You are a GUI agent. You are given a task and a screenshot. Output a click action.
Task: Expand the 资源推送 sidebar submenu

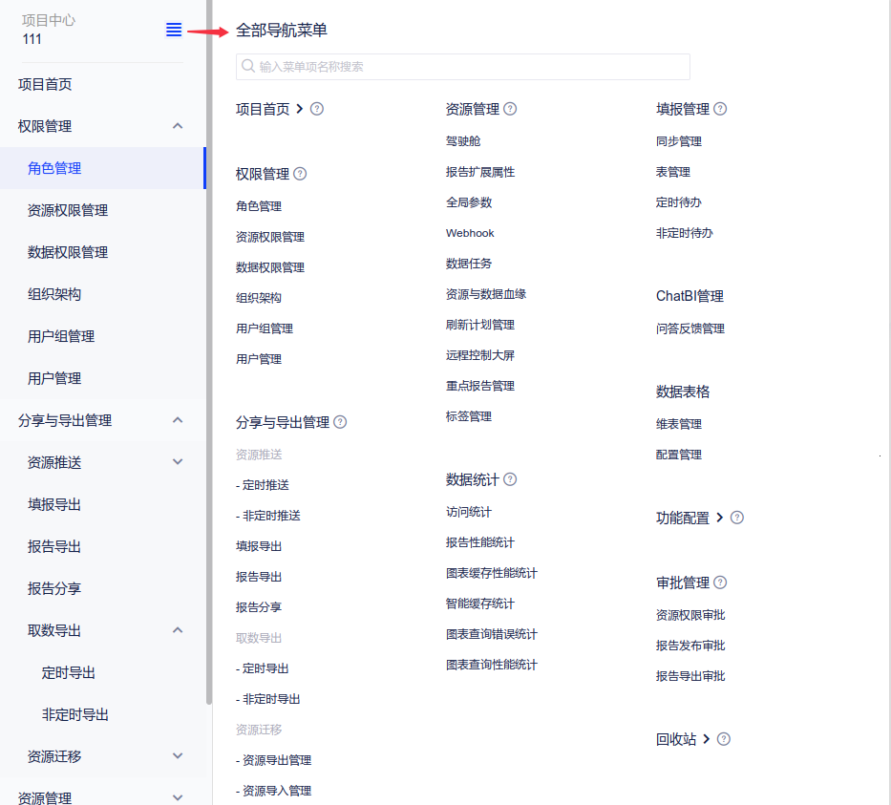(x=178, y=462)
